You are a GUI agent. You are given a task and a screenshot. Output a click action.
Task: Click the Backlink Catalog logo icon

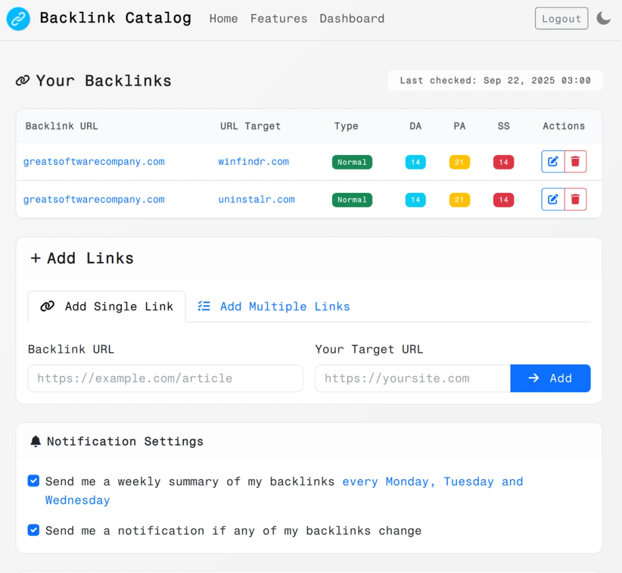(17, 18)
